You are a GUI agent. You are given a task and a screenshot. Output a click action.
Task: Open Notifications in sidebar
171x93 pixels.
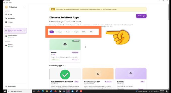click(x=12, y=86)
